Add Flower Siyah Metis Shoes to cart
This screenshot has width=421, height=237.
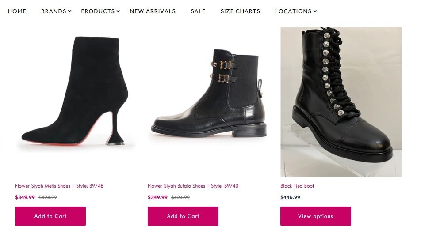click(x=50, y=216)
